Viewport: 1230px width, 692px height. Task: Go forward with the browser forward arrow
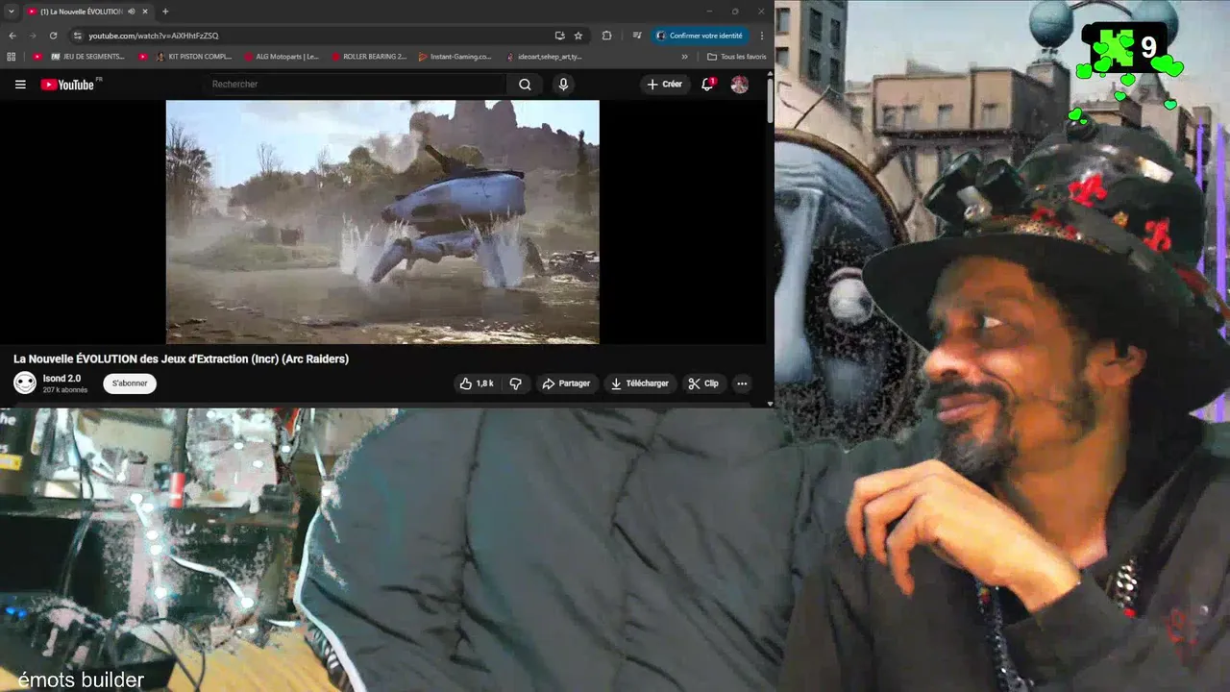[x=33, y=36]
